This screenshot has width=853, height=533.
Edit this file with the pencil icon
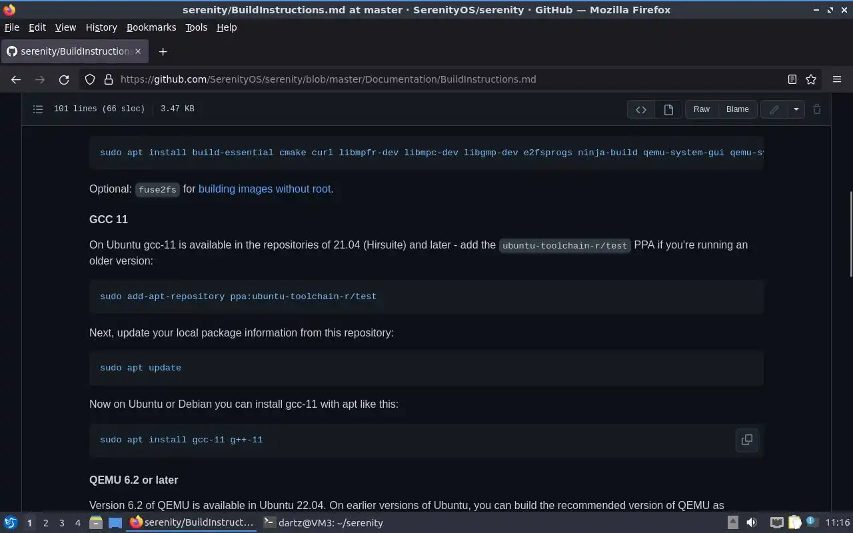774,109
